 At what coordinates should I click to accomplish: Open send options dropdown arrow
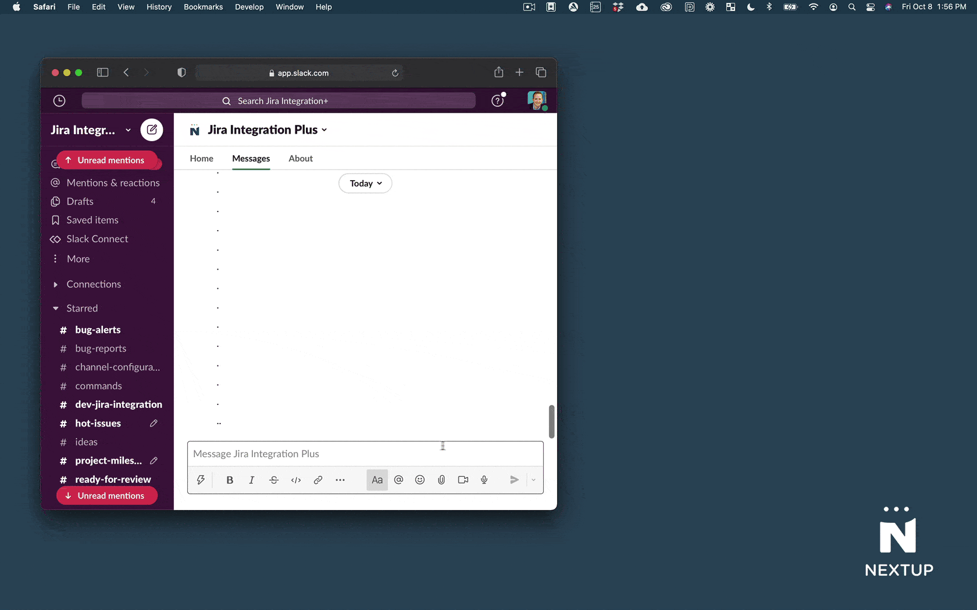(x=533, y=480)
